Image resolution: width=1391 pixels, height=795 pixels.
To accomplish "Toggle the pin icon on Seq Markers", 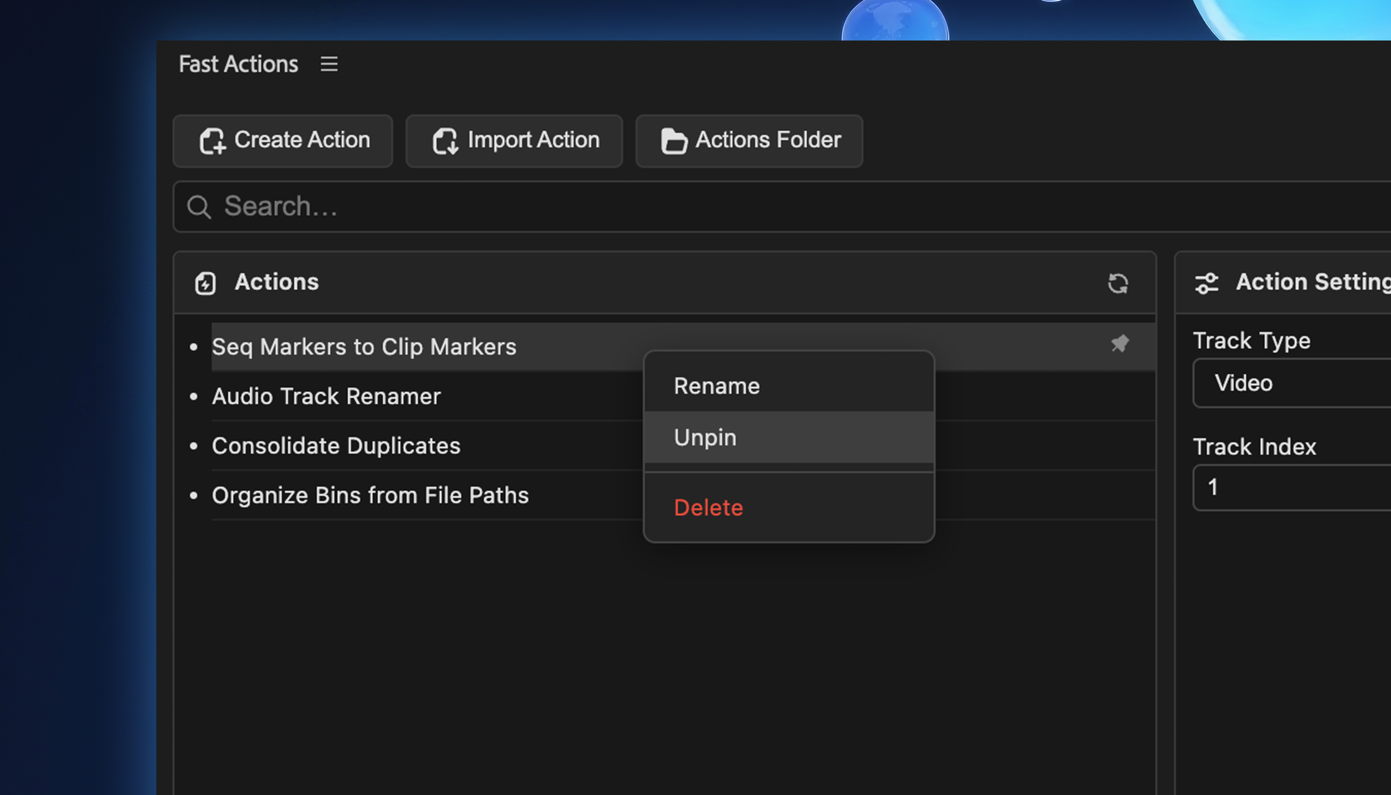I will click(1119, 343).
